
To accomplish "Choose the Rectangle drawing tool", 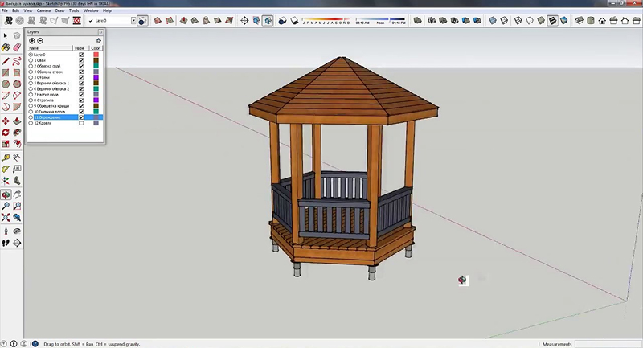I will (x=6, y=72).
